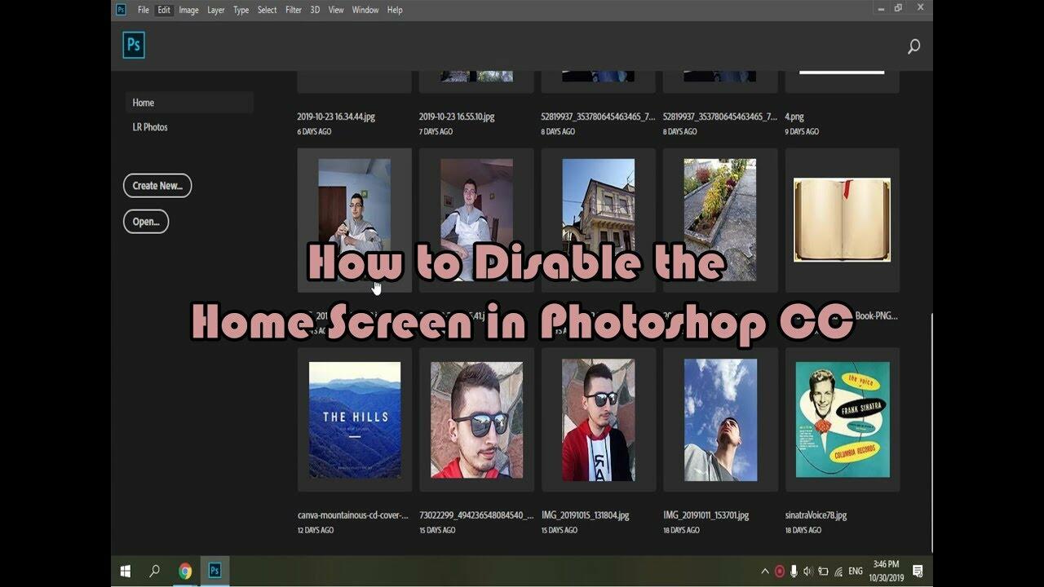Screen dimensions: 1044x587
Task: Open the Edit menu
Action: pyautogui.click(x=164, y=10)
